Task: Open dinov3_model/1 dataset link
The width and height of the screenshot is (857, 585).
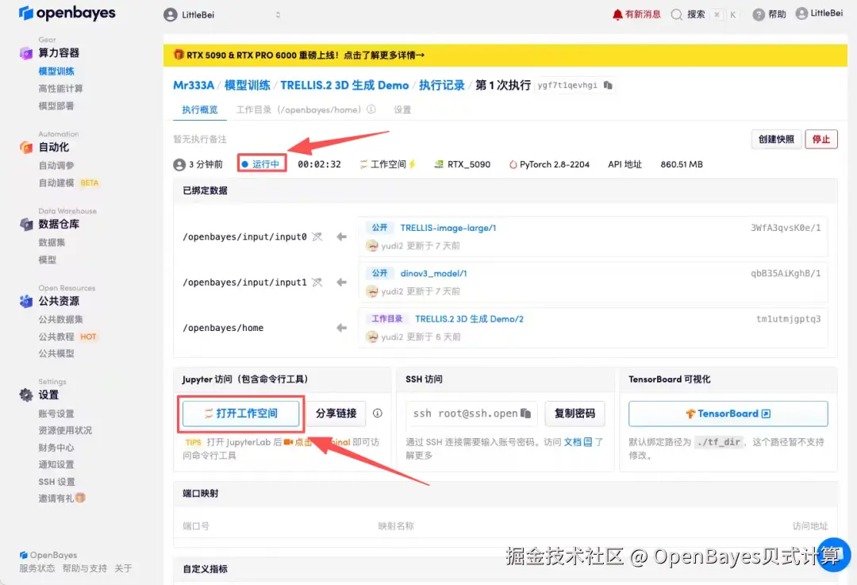Action: pos(433,273)
